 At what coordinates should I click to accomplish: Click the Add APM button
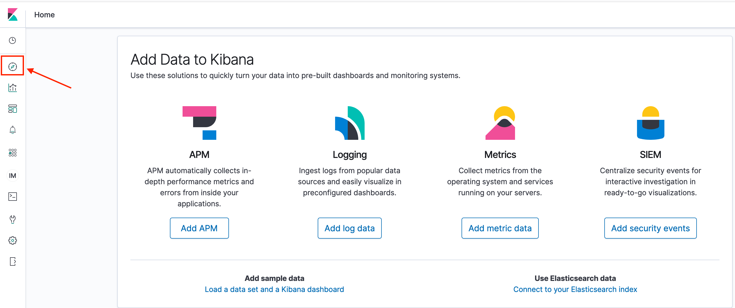pos(199,228)
